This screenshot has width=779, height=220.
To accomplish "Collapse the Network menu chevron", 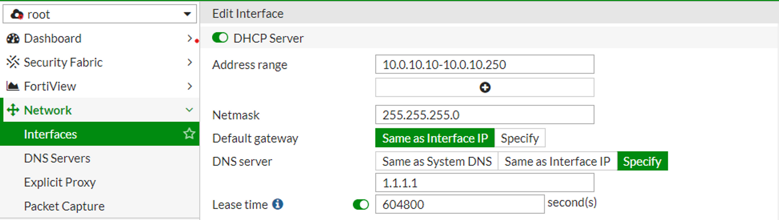I will (189, 110).
